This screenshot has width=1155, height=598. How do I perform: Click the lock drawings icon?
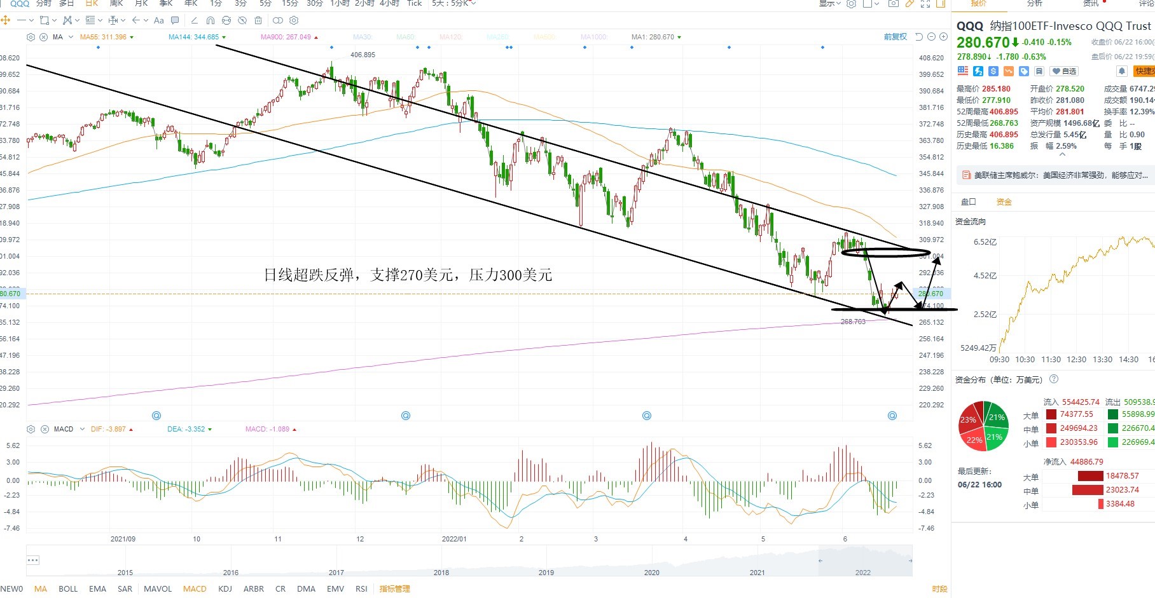pos(226,20)
